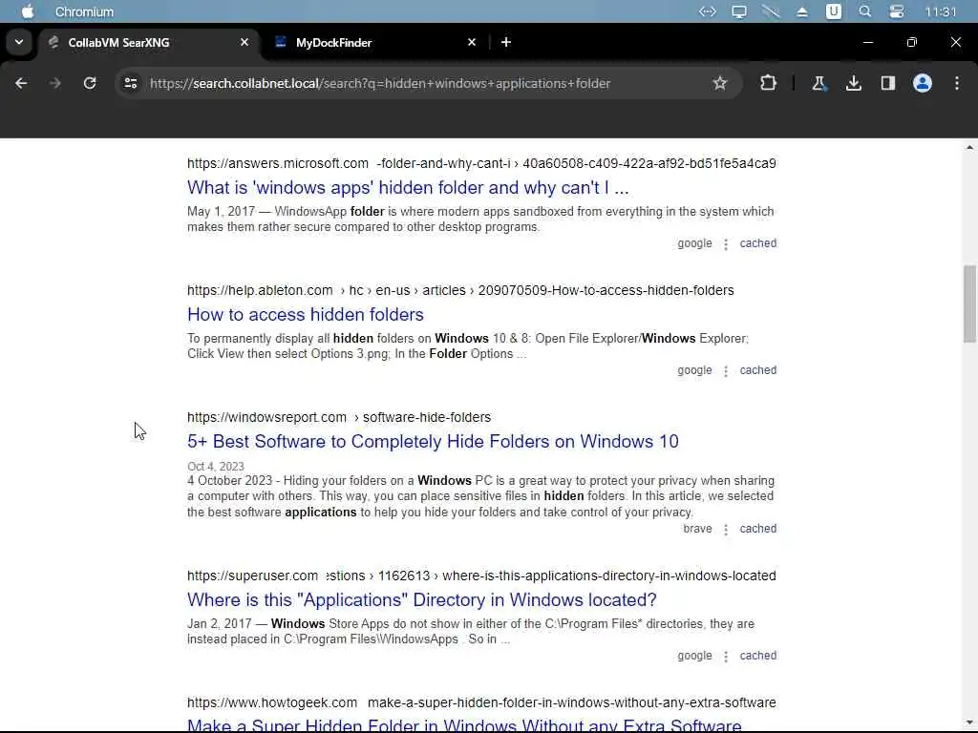Open Chrome Labs flask icon
This screenshot has width=978, height=733.
click(x=819, y=83)
